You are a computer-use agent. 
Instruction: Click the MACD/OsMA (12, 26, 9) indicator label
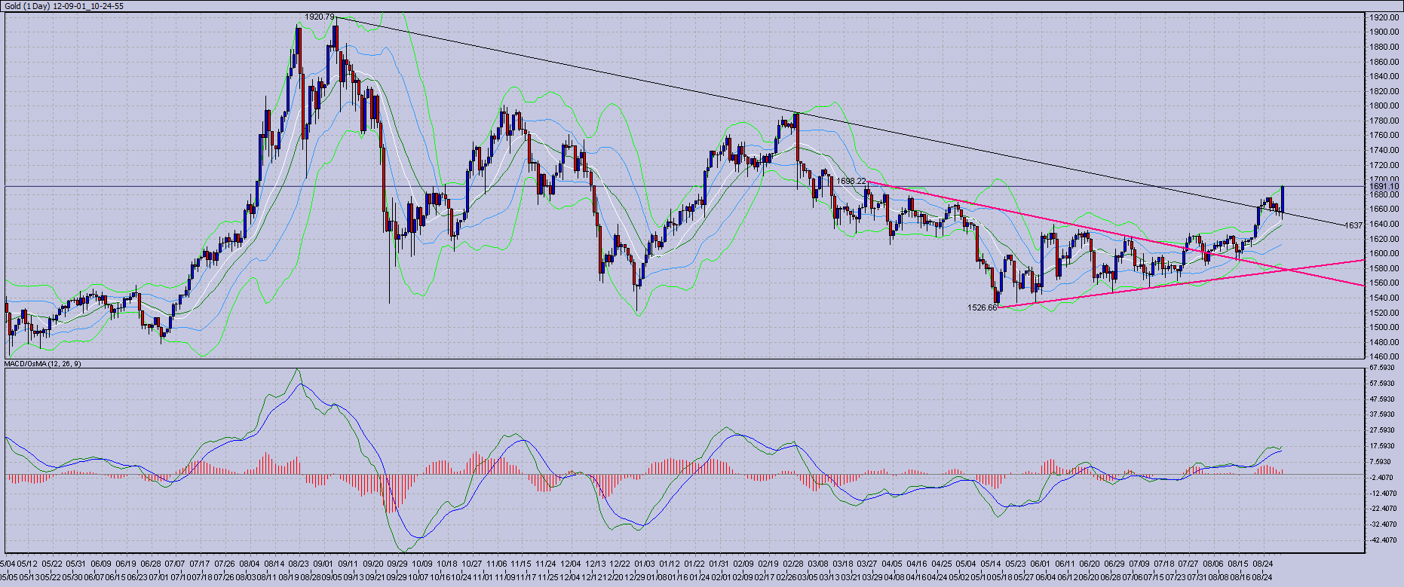43,364
